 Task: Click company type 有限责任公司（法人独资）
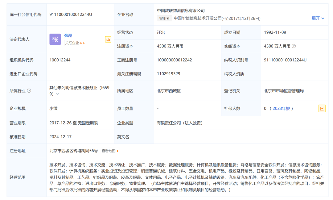pos(180,123)
